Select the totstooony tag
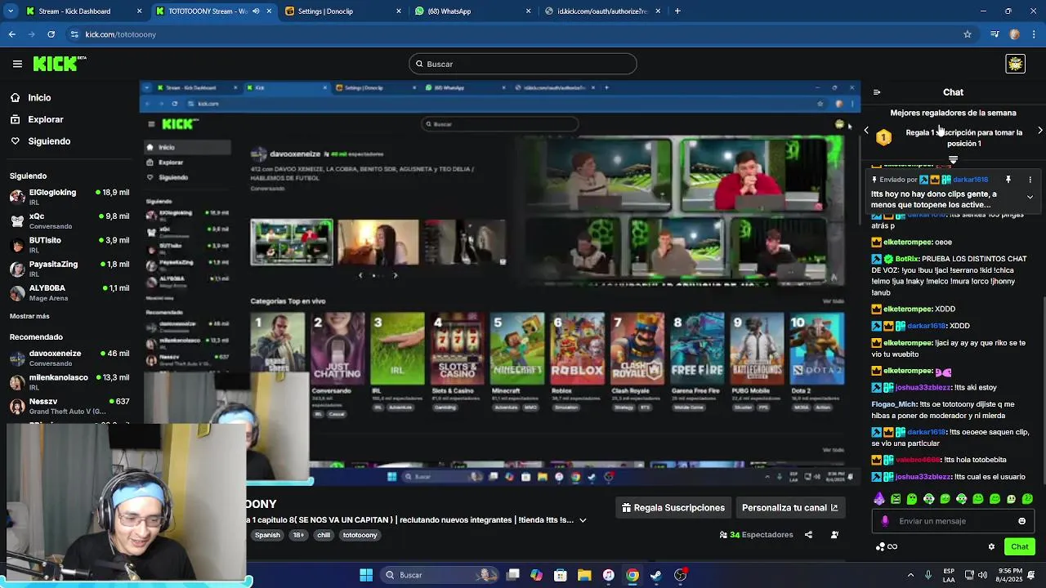Screen dimensions: 1046x588 pyautogui.click(x=360, y=535)
